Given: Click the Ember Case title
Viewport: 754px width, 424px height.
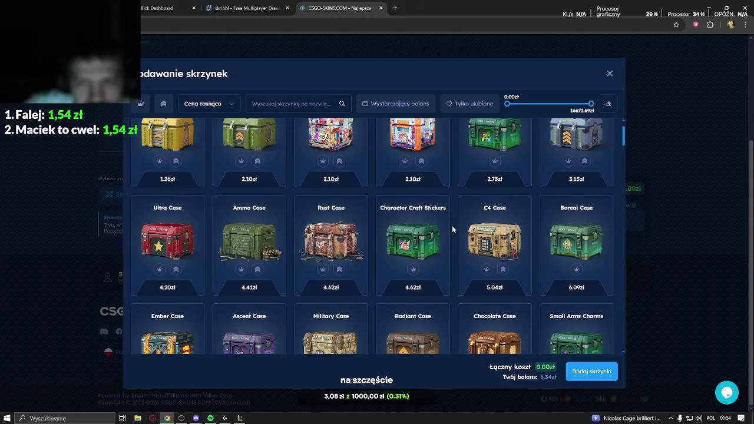Looking at the screenshot, I should pyautogui.click(x=167, y=316).
